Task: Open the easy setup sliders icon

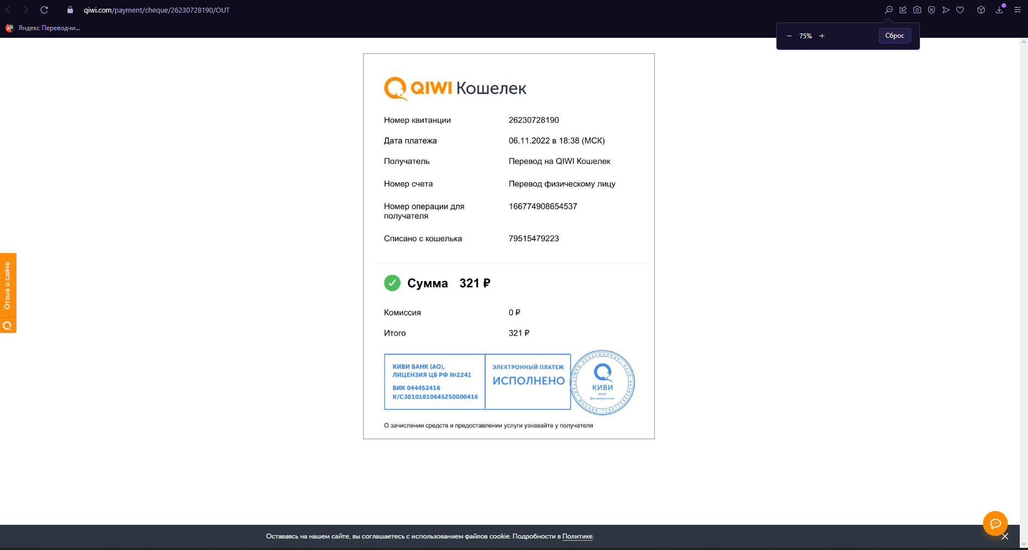Action: tap(1018, 10)
